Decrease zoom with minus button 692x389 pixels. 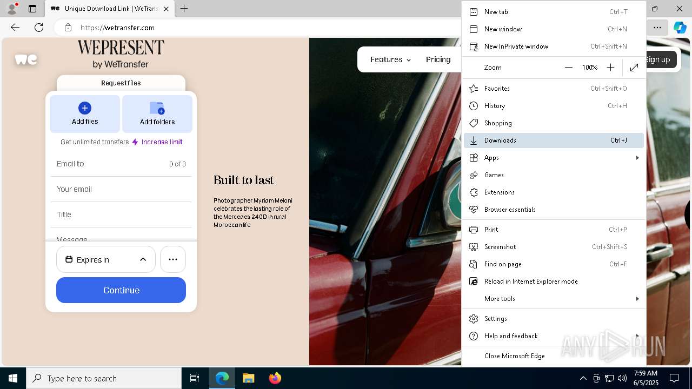pyautogui.click(x=568, y=68)
